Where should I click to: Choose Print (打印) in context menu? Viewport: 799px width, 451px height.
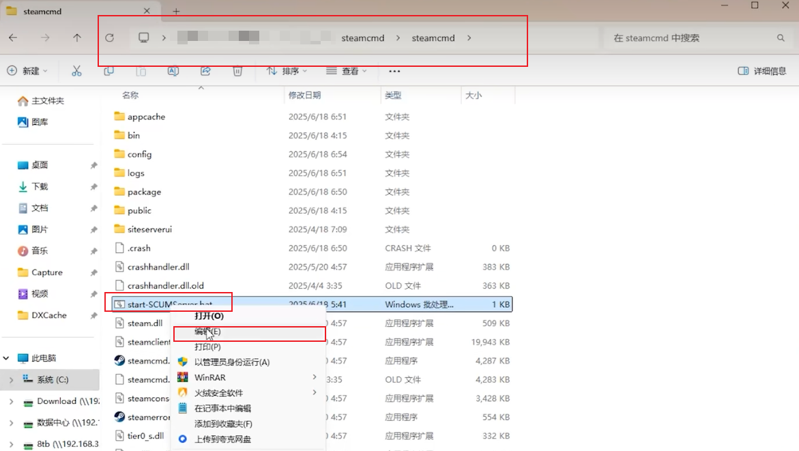(x=248, y=347)
